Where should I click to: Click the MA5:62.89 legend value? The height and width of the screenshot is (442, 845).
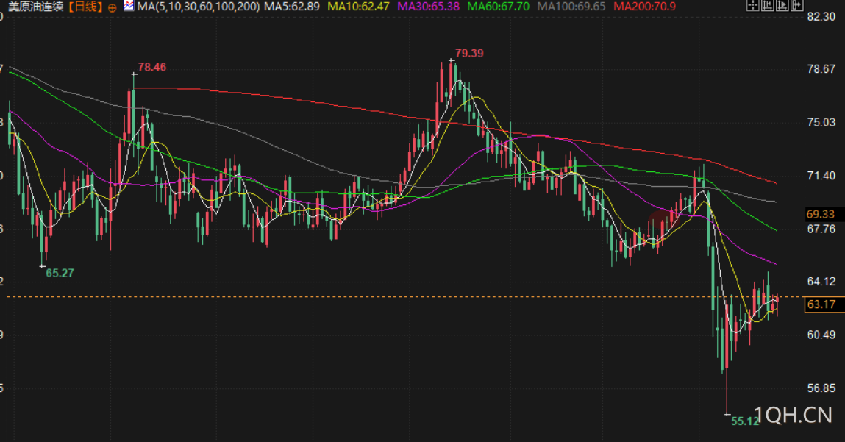point(291,7)
